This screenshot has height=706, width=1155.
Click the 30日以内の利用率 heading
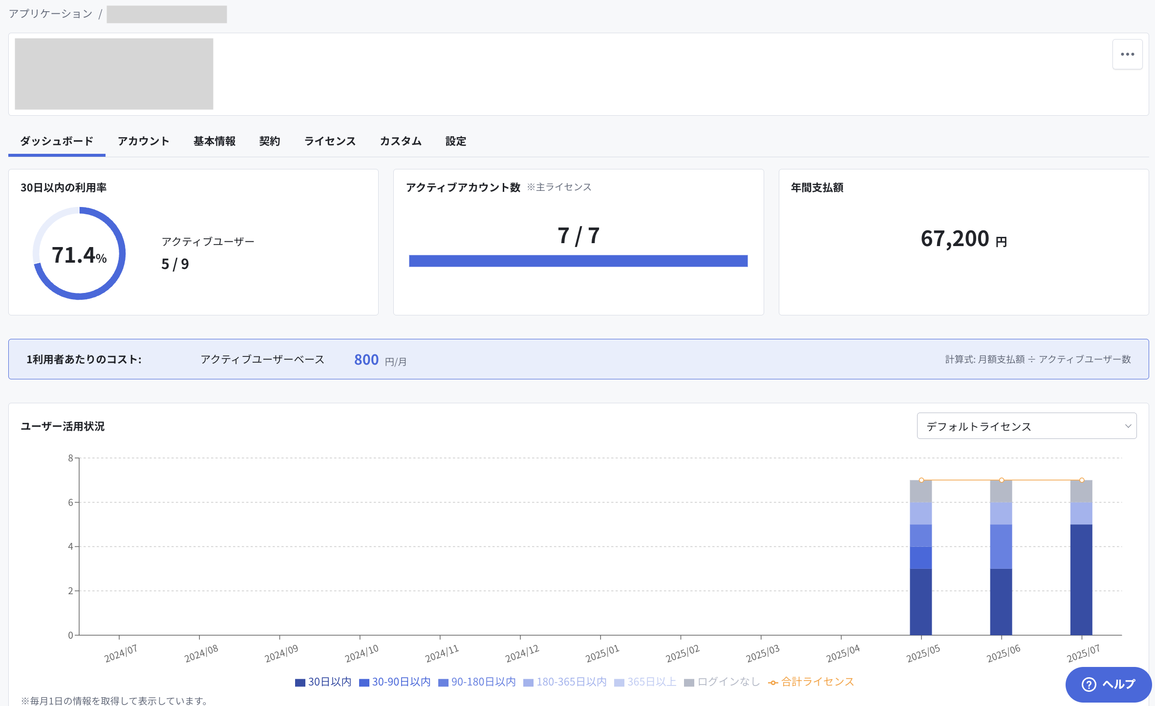coord(64,187)
